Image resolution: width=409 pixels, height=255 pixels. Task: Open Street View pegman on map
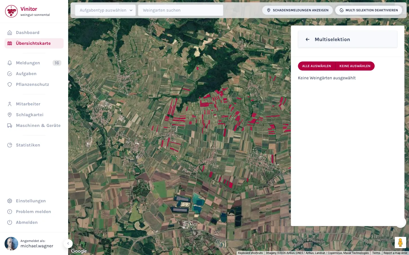pyautogui.click(x=400, y=243)
